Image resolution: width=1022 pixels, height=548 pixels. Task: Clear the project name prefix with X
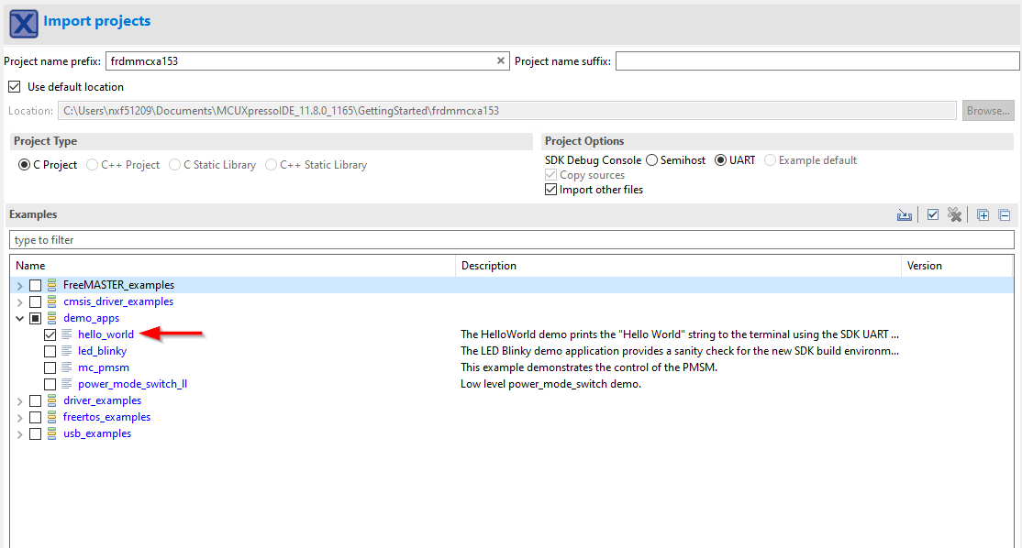[501, 61]
